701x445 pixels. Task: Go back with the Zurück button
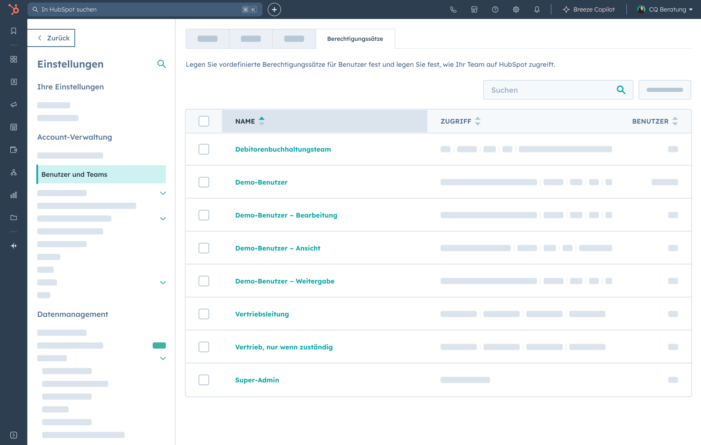[x=51, y=38]
